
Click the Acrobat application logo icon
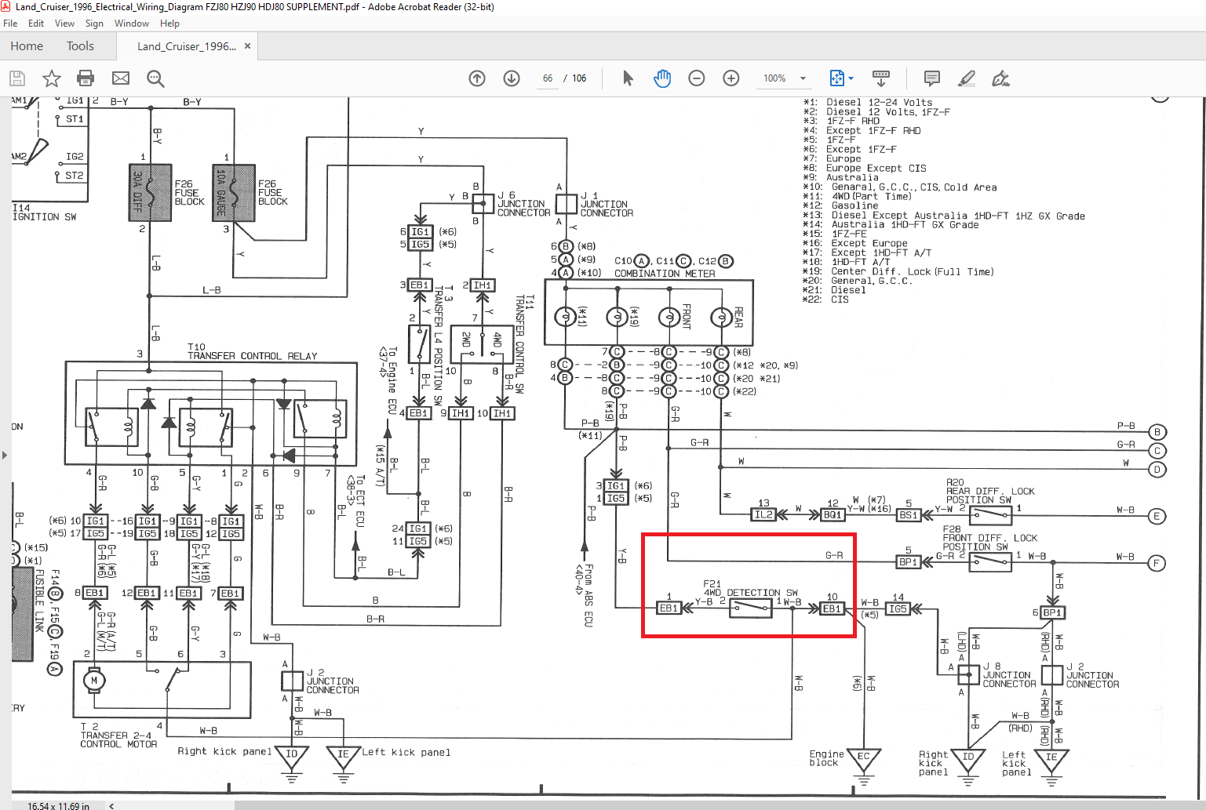coord(6,6)
